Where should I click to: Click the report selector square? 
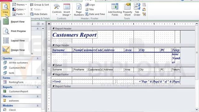tap(49, 24)
